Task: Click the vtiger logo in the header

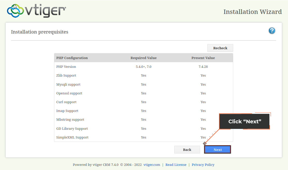Action: pyautogui.click(x=36, y=11)
